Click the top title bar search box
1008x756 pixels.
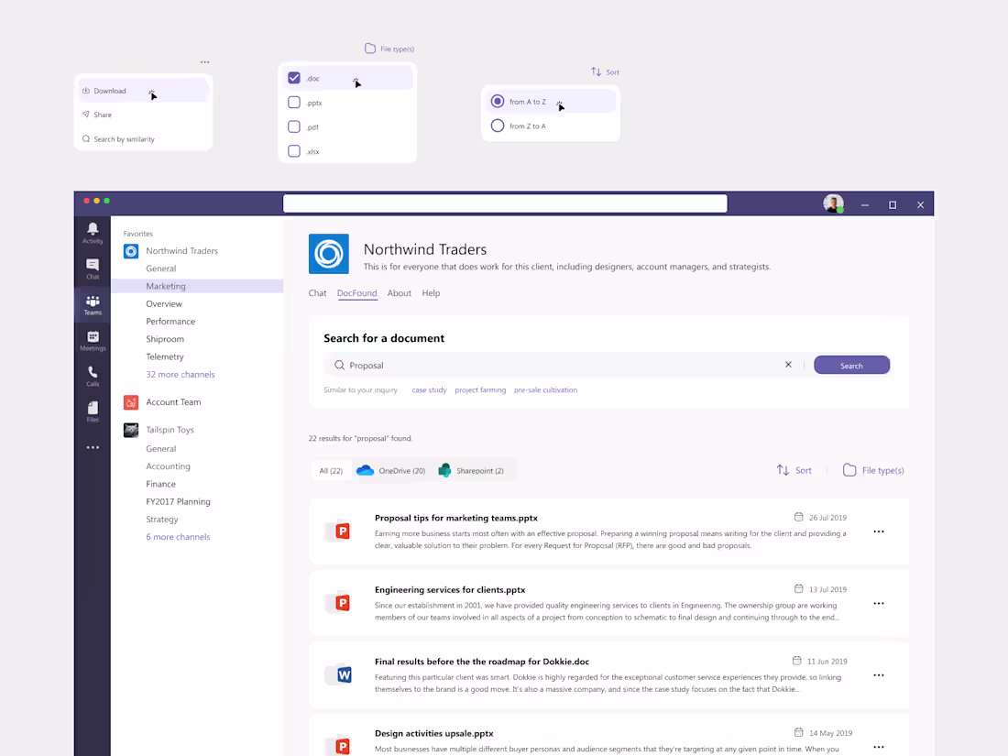[505, 203]
